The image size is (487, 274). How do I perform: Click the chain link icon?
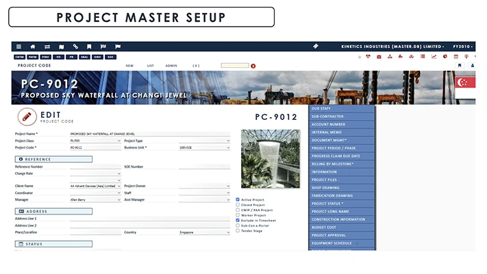pos(75,47)
